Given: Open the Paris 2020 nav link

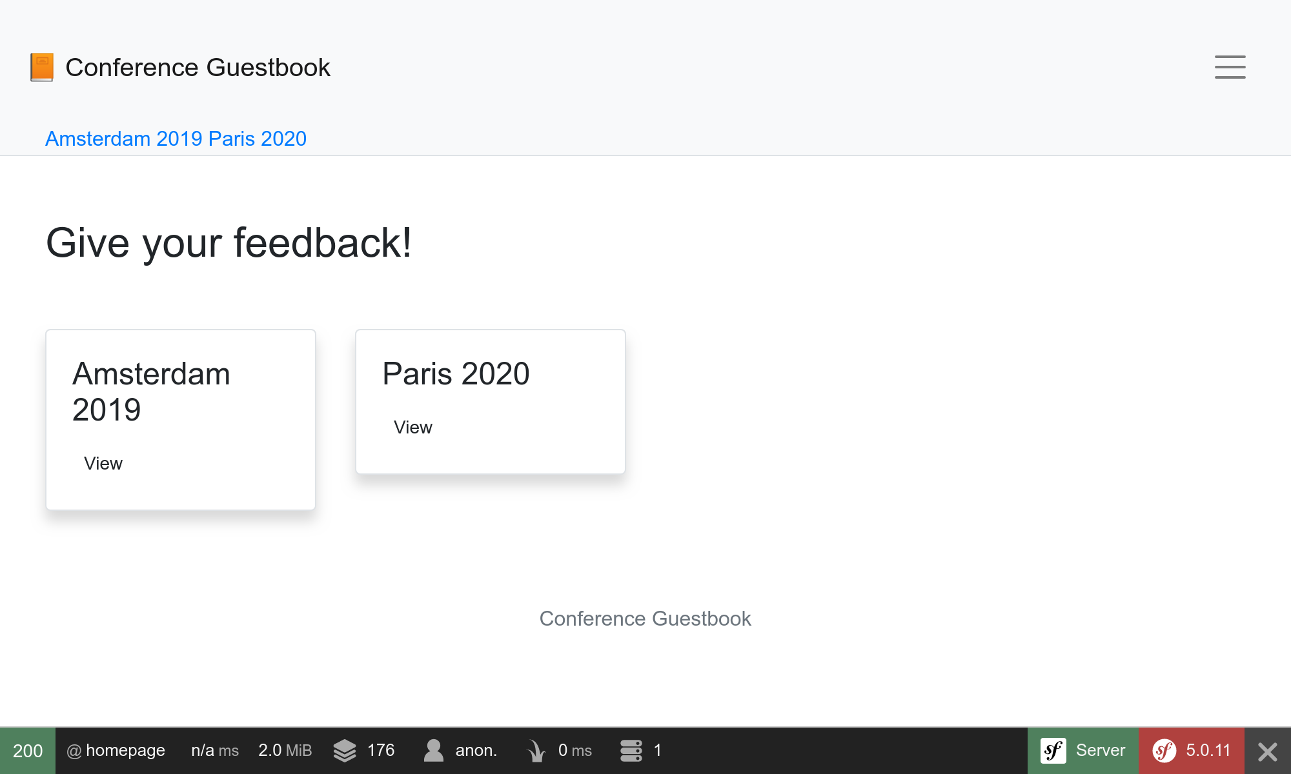Looking at the screenshot, I should tap(258, 139).
